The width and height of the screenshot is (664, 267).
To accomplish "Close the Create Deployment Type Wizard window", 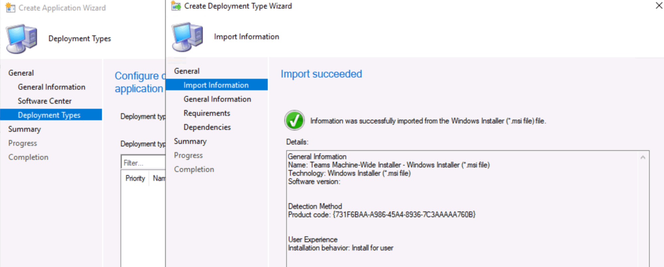I will click(659, 6).
